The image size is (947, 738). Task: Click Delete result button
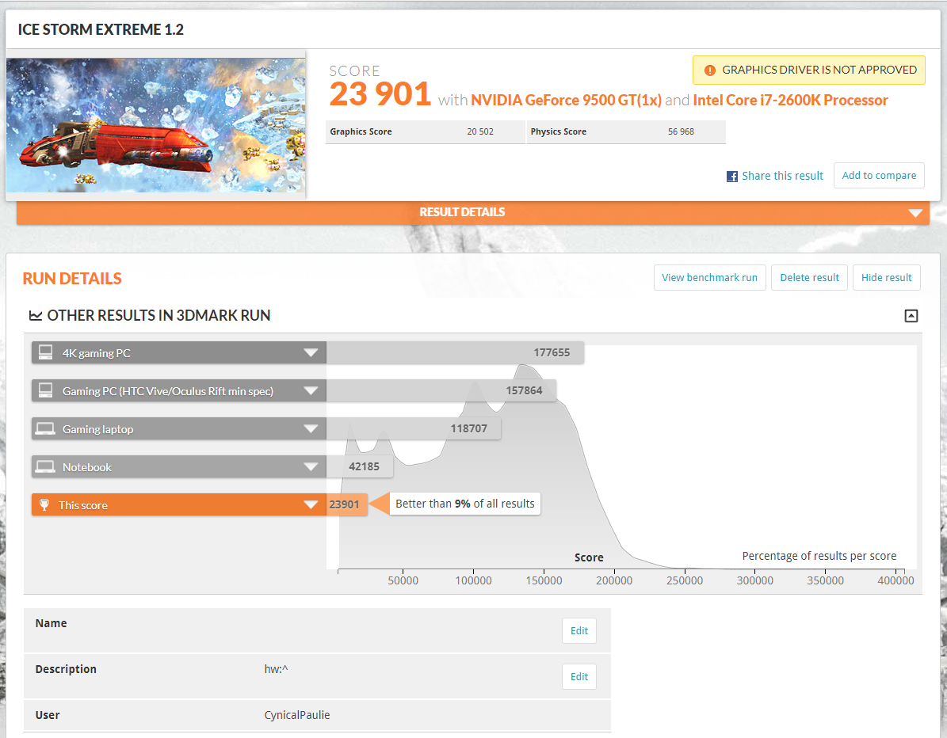(x=809, y=278)
